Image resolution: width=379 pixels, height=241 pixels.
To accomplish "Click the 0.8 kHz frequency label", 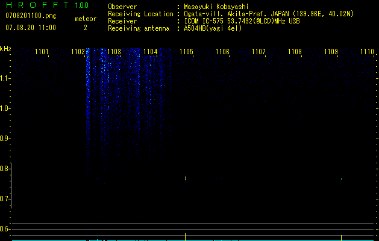I will tap(5, 169).
